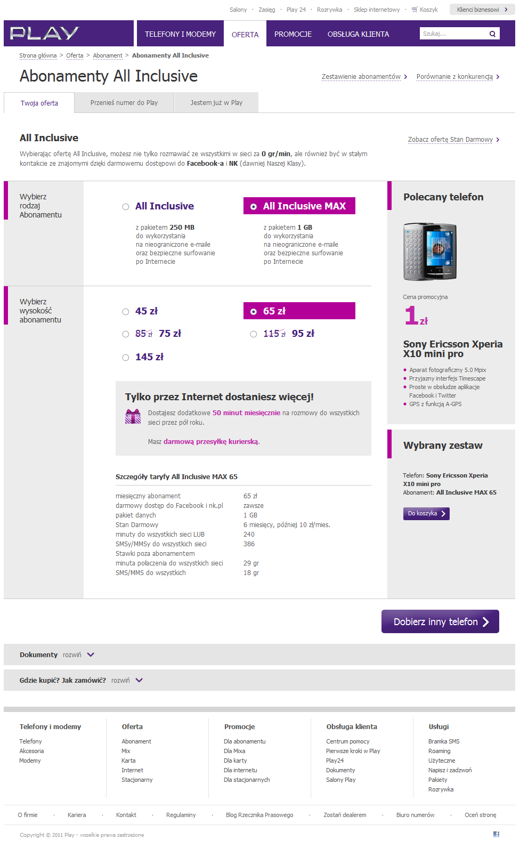The height and width of the screenshot is (841, 520).
Task: Open Kontakt footer link
Action: tap(126, 815)
